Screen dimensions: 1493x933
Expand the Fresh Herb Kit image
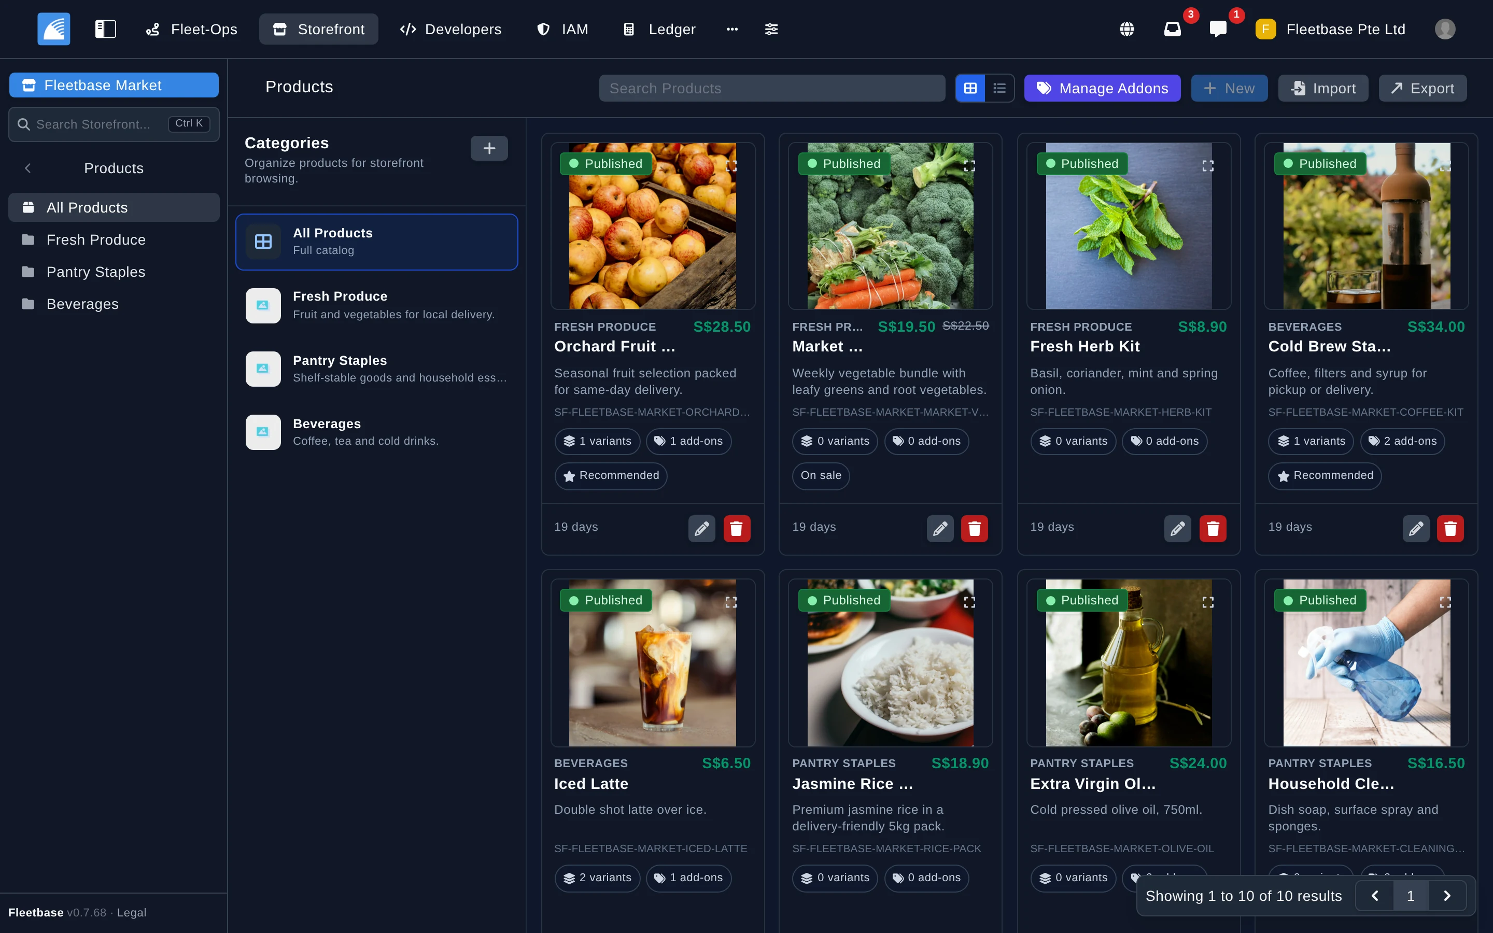pyautogui.click(x=1207, y=165)
